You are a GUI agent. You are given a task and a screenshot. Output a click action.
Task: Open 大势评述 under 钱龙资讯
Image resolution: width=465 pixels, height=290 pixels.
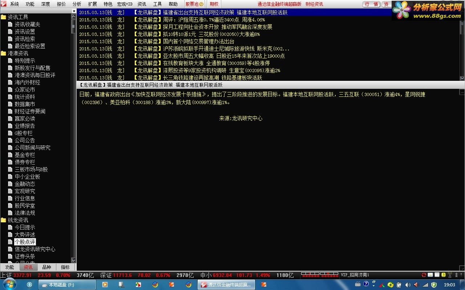pyautogui.click(x=25, y=235)
